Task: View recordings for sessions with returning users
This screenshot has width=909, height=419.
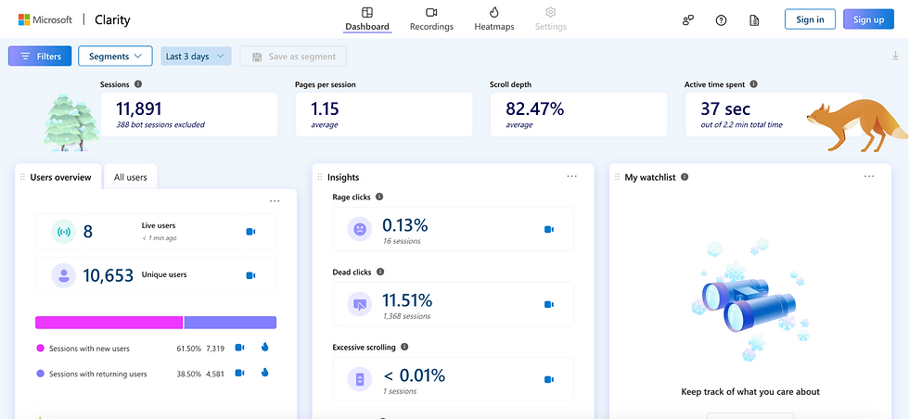Action: [239, 373]
